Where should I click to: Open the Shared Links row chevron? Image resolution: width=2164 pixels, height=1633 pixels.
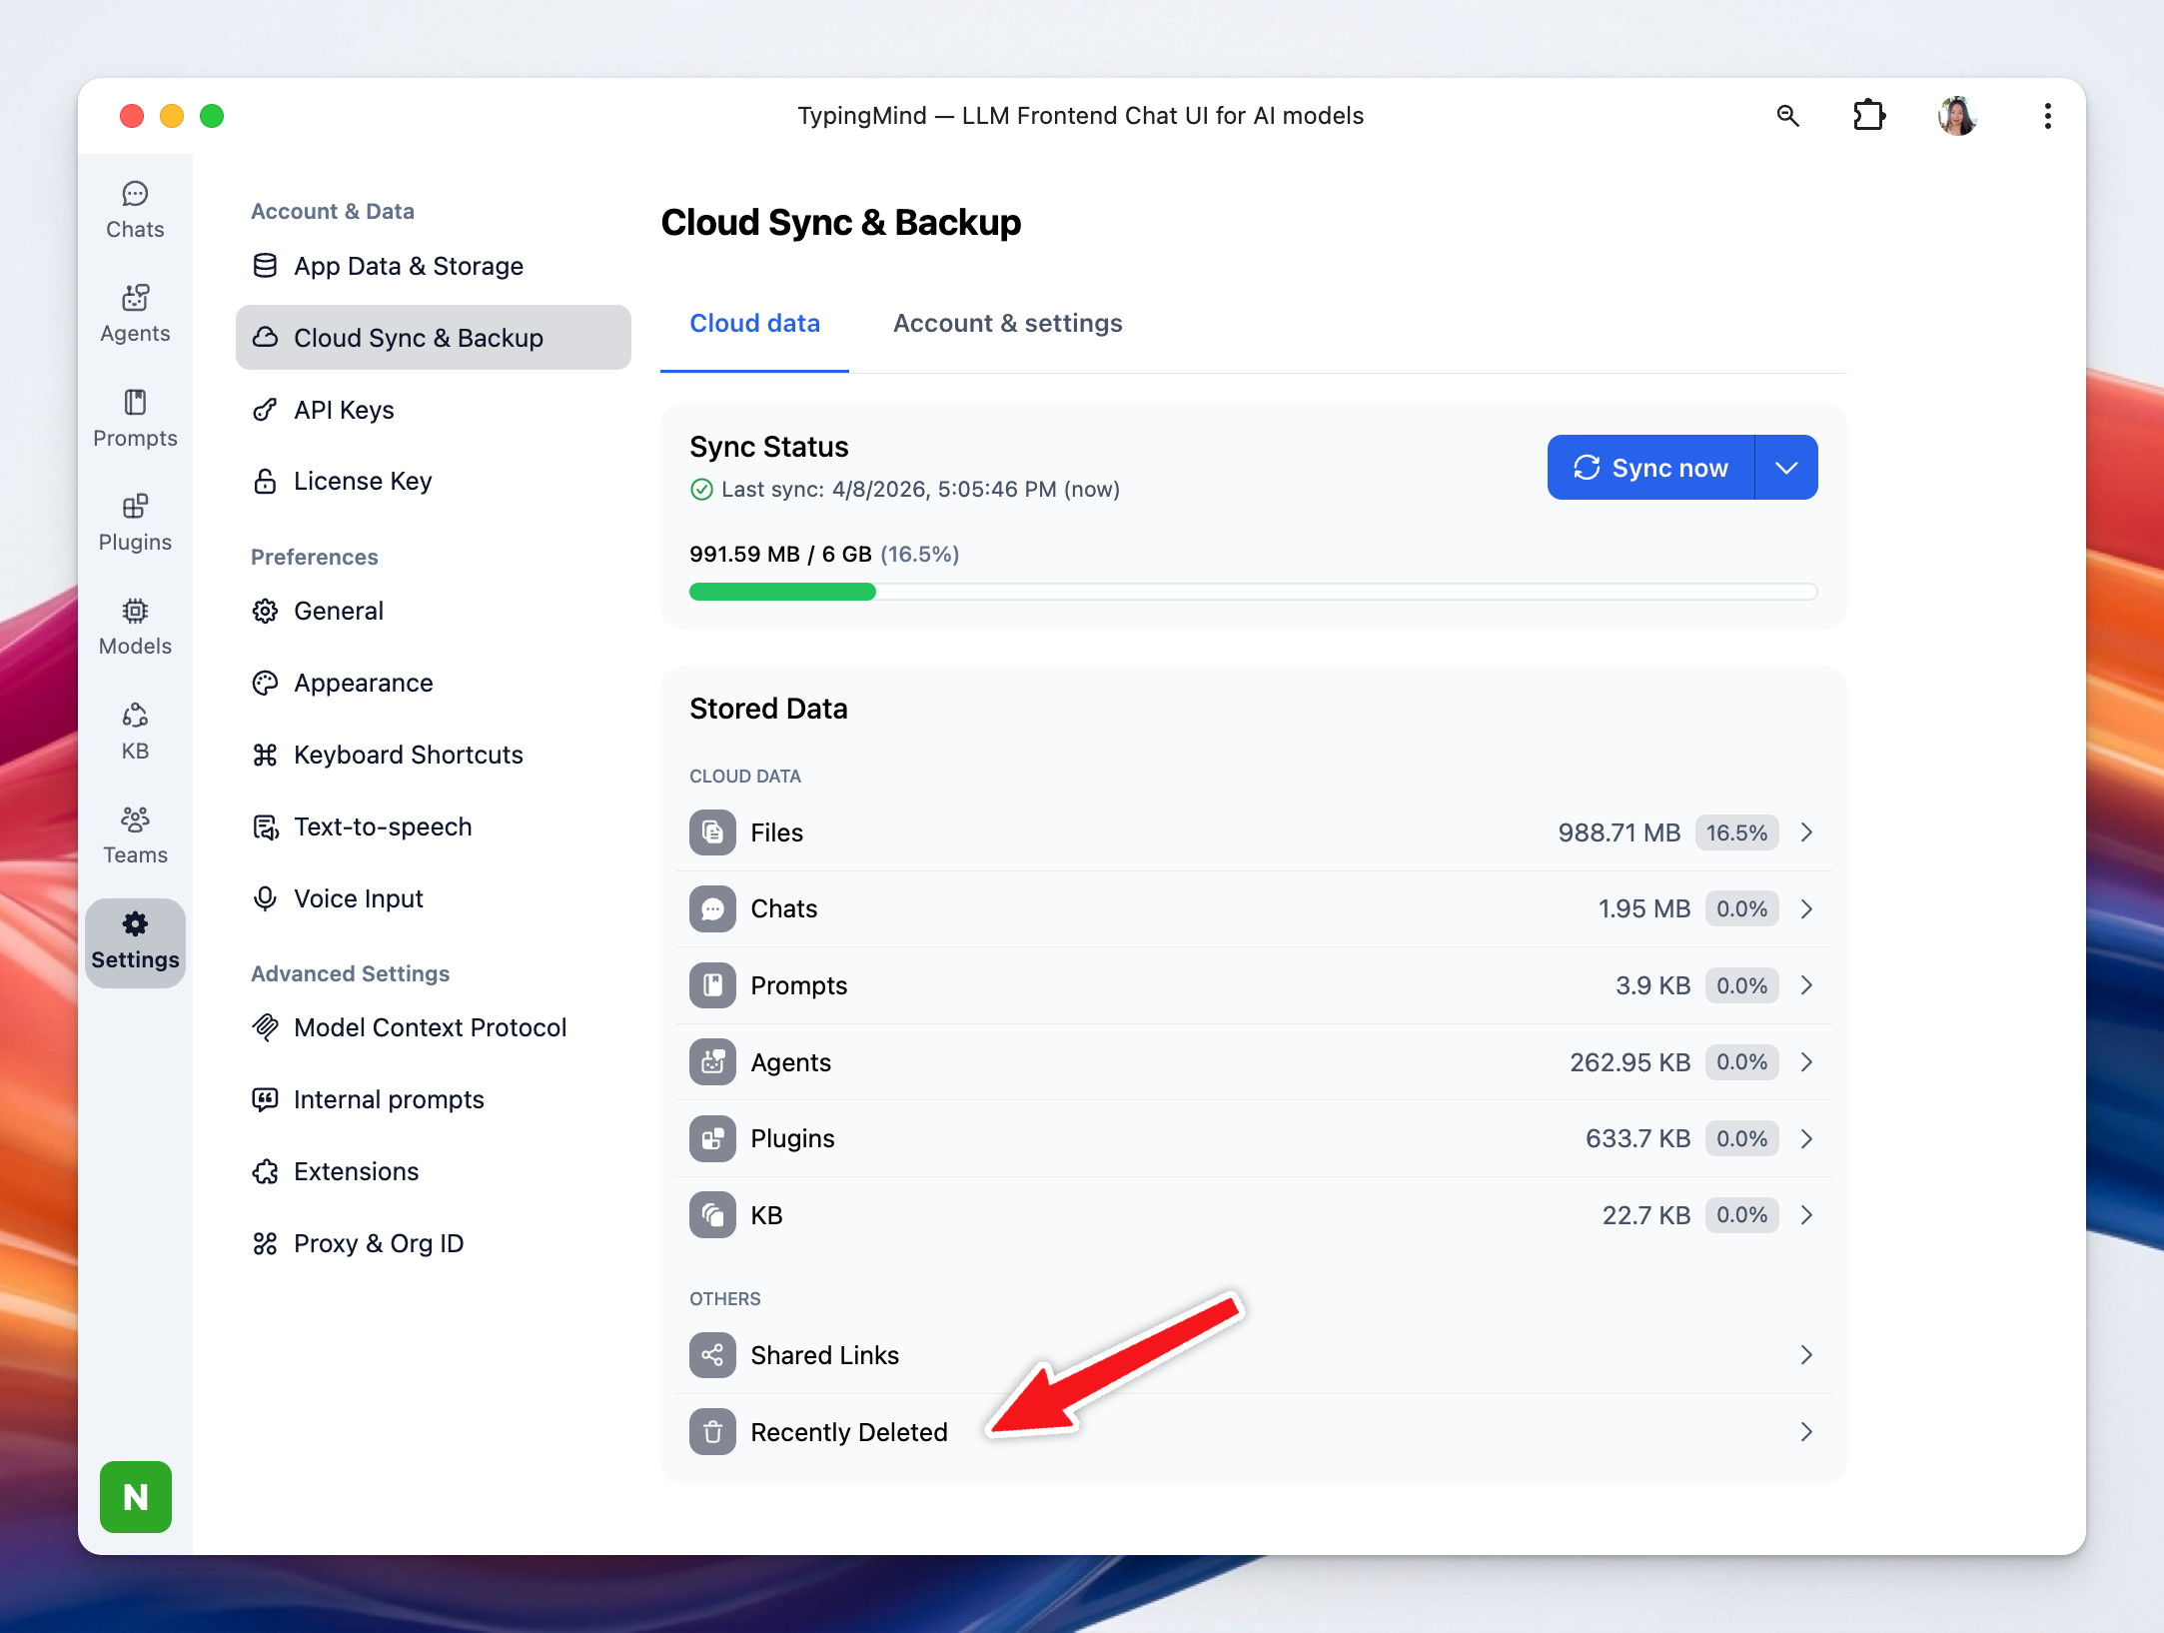[x=1806, y=1355]
